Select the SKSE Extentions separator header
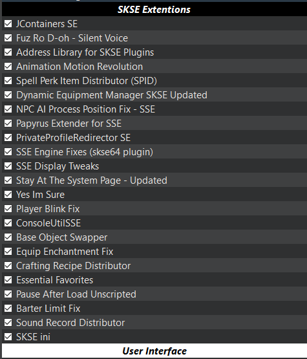Image resolution: width=307 pixels, height=359 pixels. coord(154,10)
